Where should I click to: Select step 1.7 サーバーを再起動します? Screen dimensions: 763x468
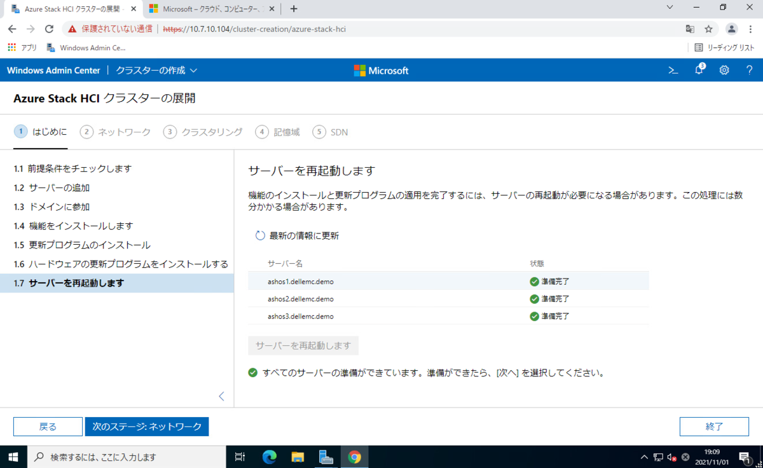[x=117, y=283]
